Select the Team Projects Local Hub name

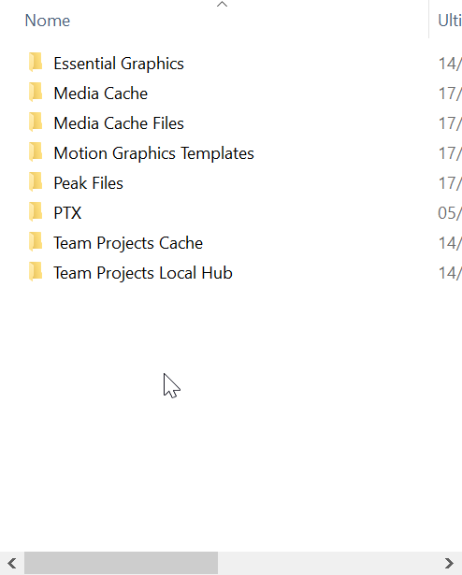[143, 273]
